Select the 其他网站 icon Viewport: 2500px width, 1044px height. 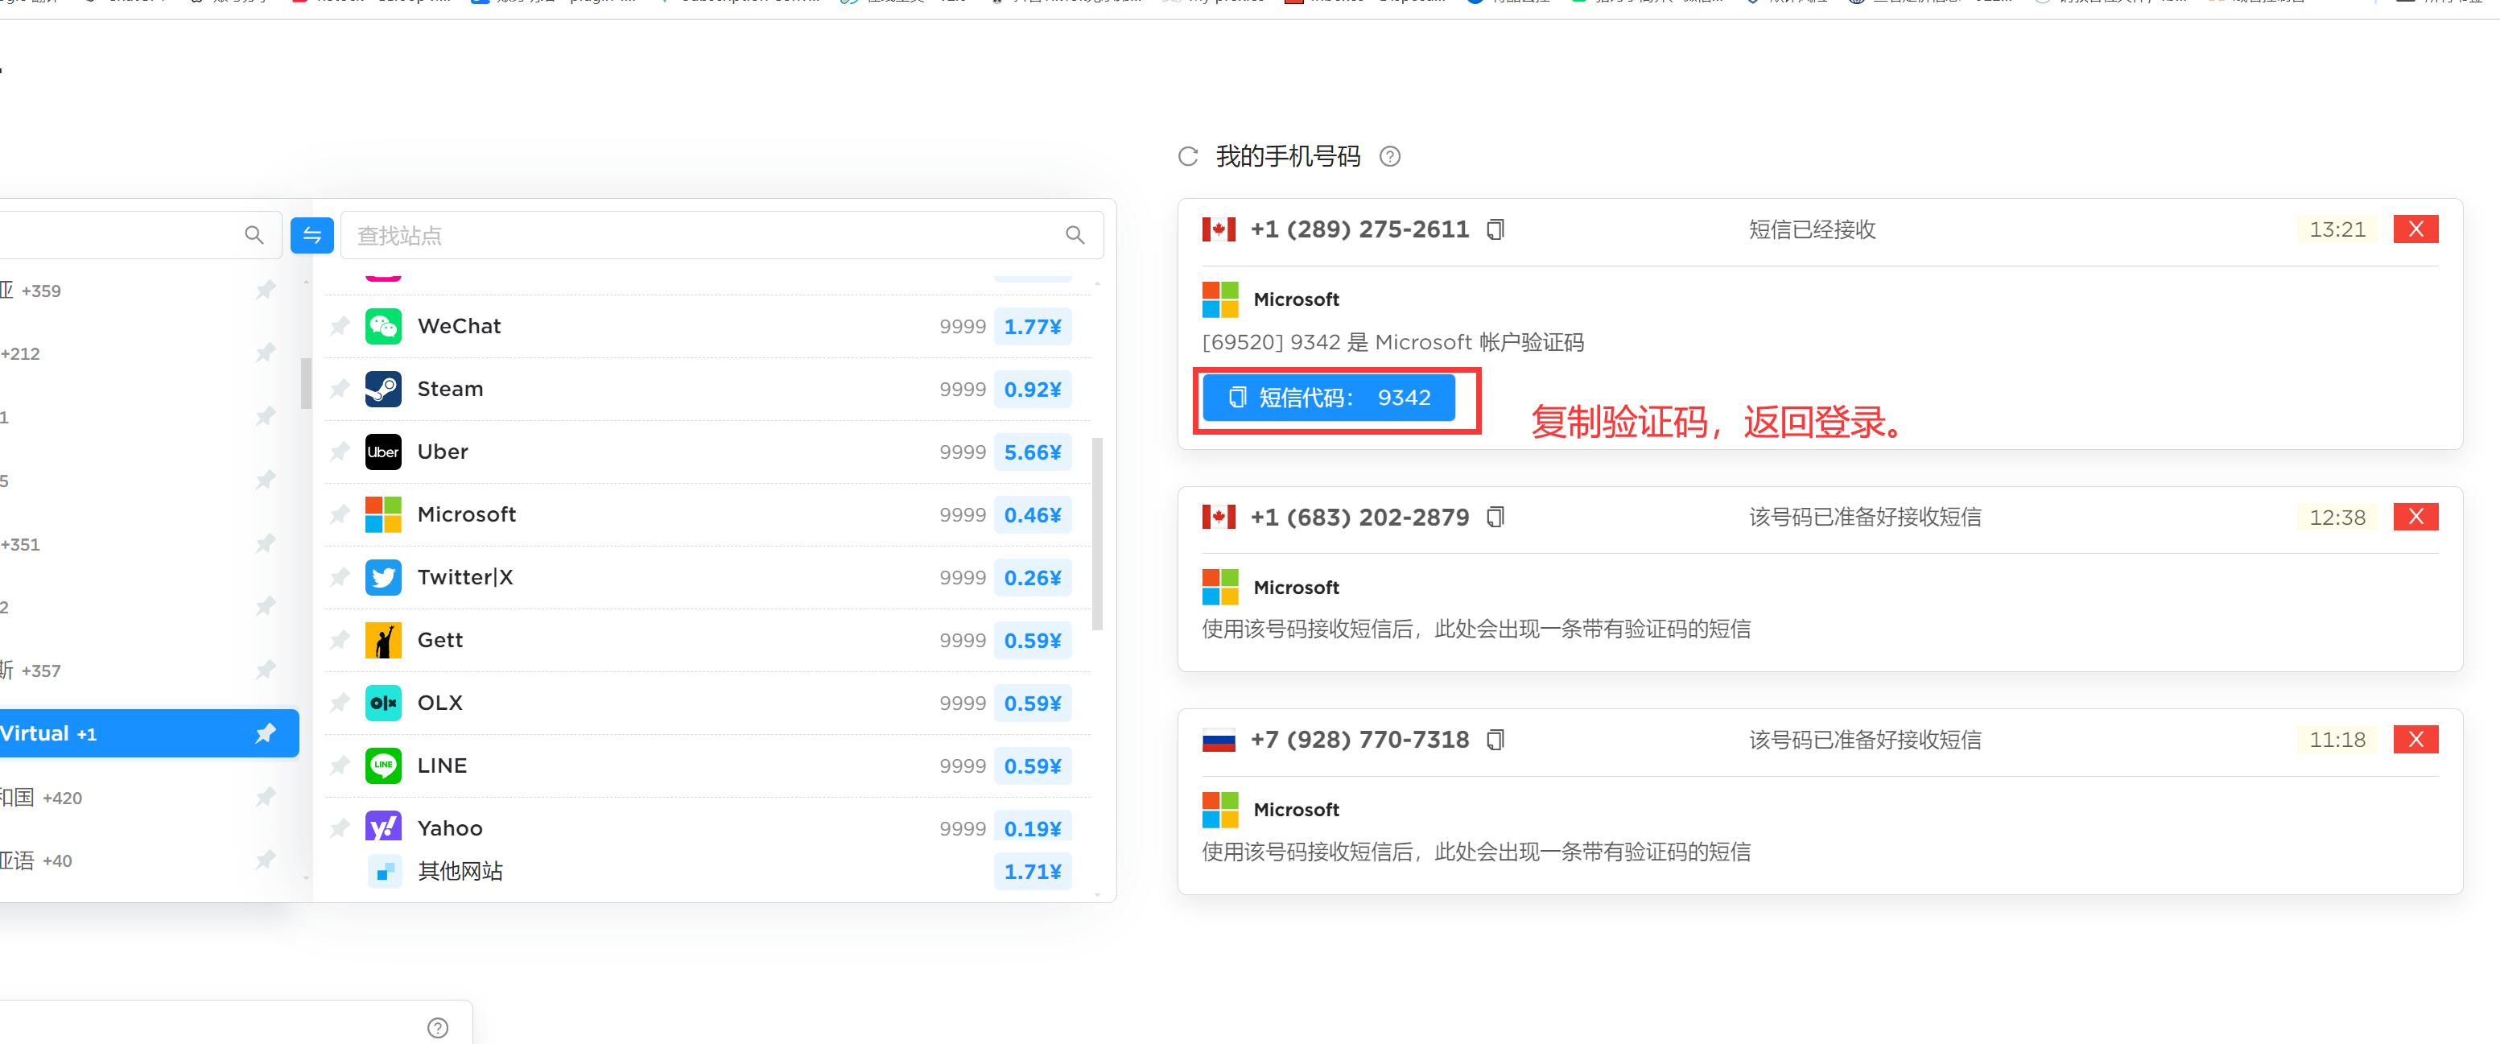(386, 870)
